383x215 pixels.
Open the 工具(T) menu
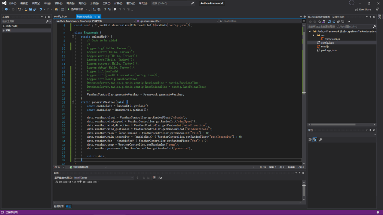pos(107,3)
